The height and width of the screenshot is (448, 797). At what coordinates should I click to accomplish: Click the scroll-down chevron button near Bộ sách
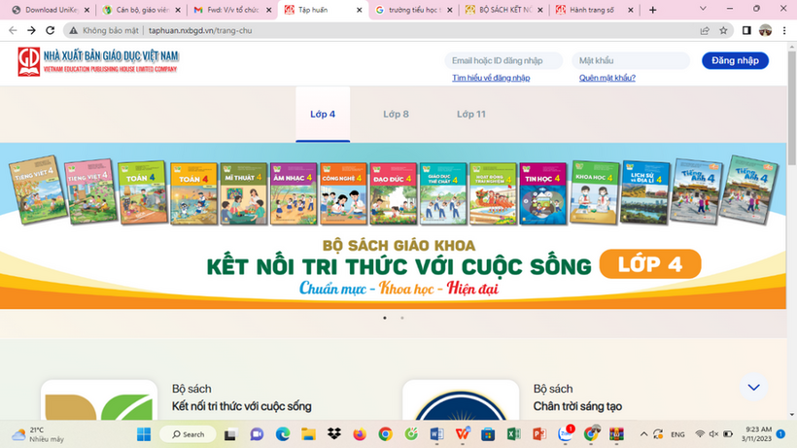(754, 387)
